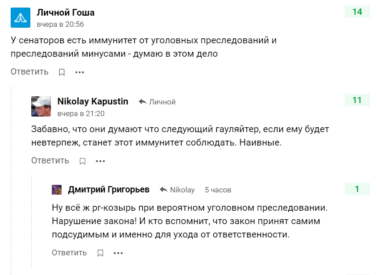Click the rating badge showing 14
377x275 pixels.
point(357,12)
